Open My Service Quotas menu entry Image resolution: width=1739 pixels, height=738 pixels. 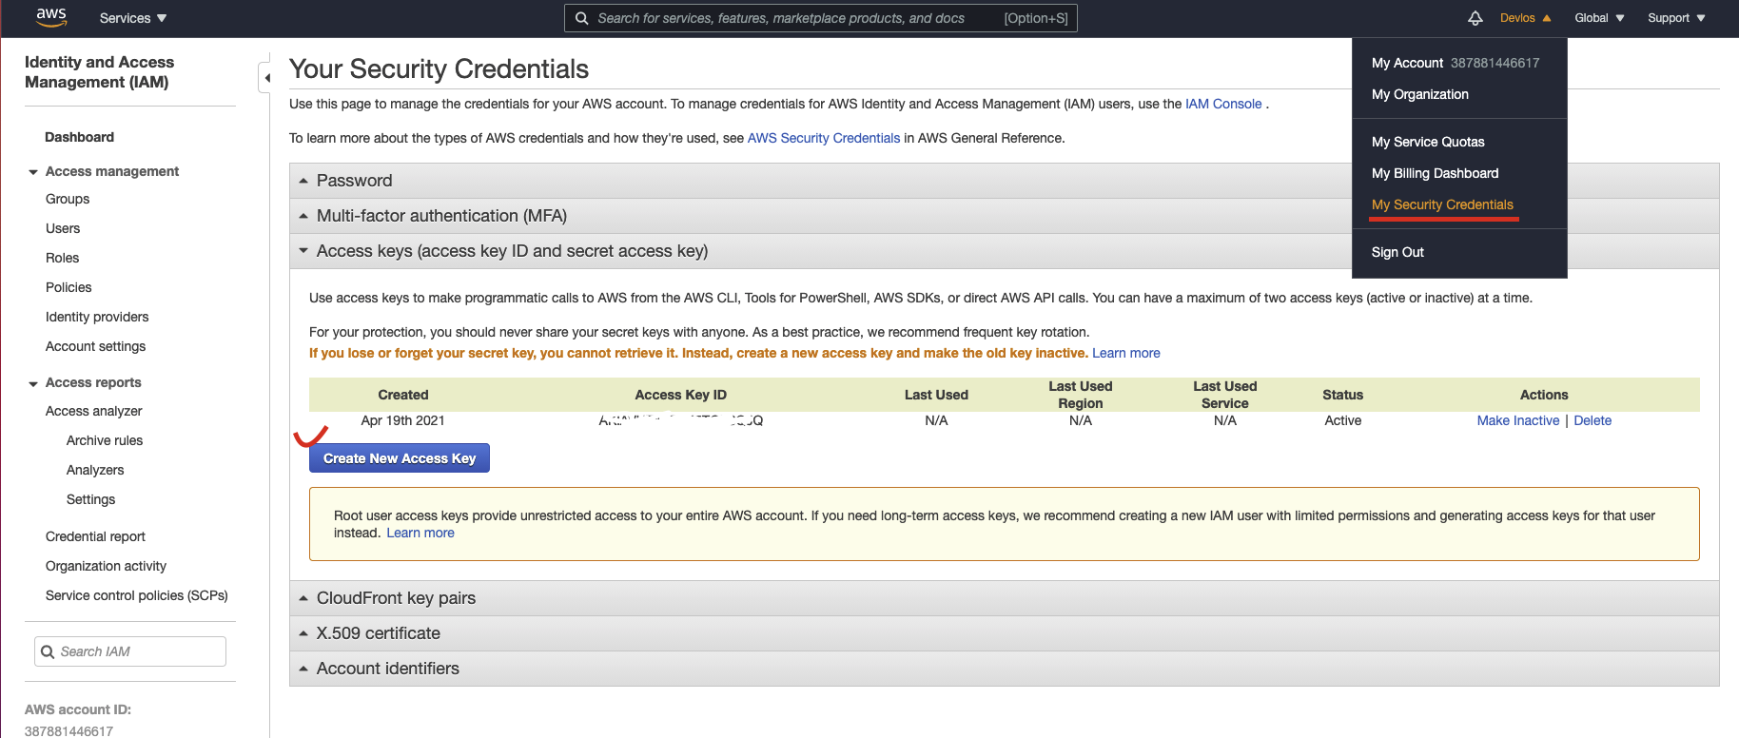pos(1428,142)
